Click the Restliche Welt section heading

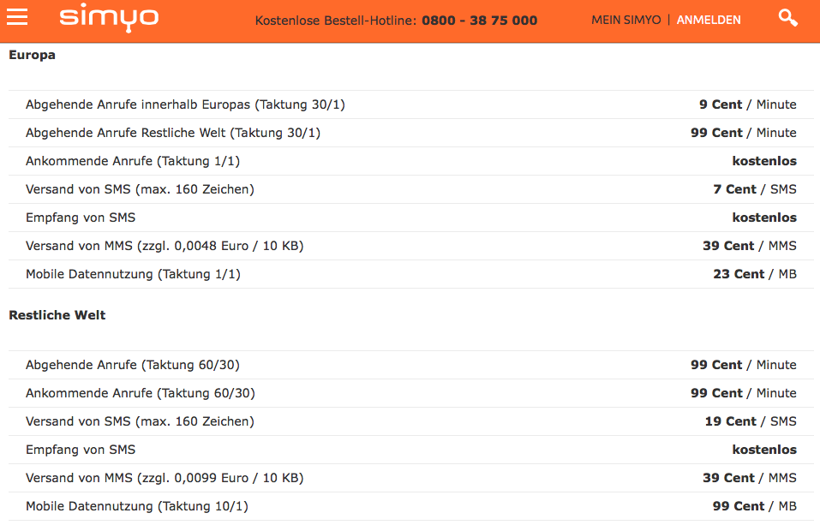coord(57,315)
